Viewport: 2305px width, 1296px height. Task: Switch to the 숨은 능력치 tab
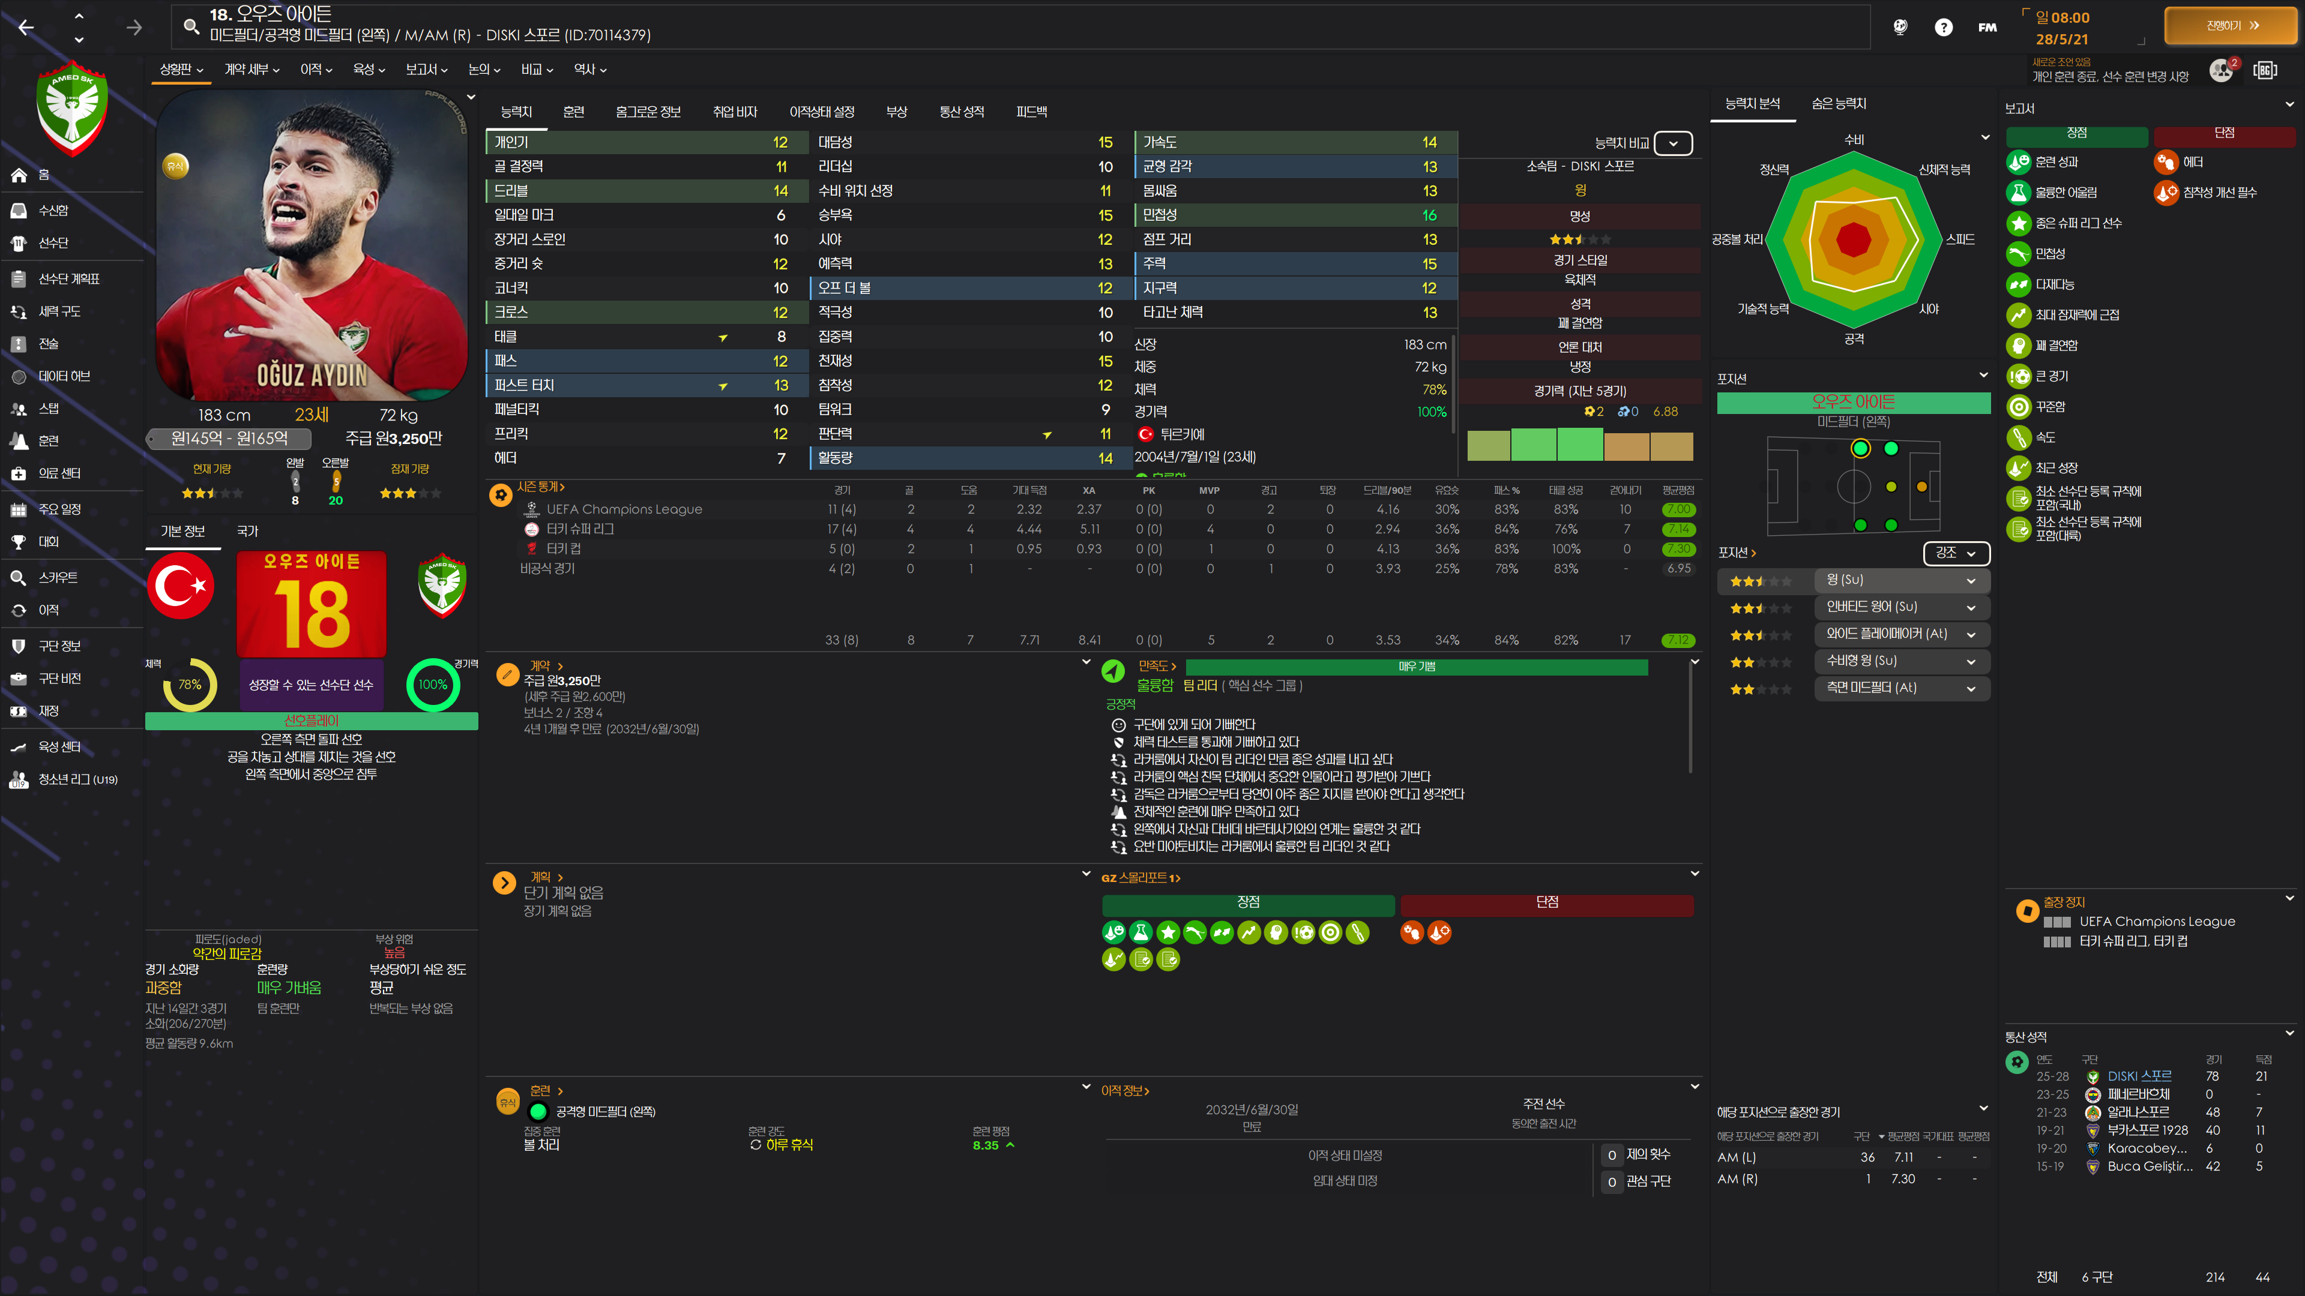[1838, 104]
